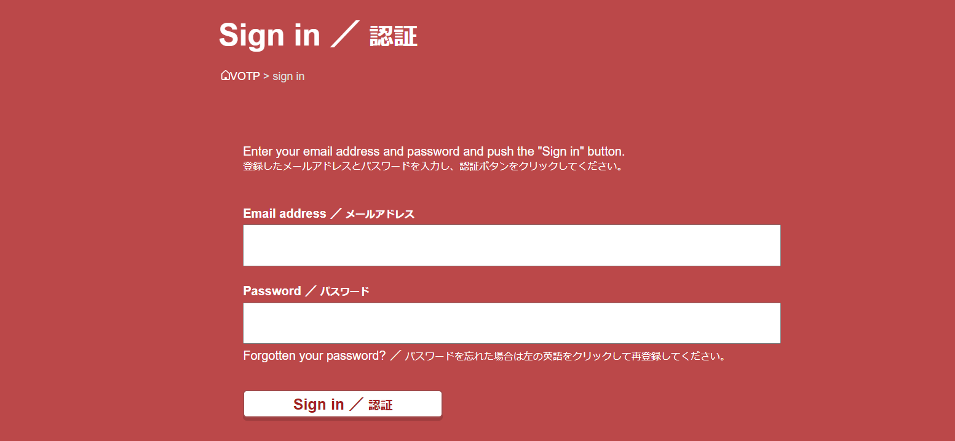
Task: Select the "sign in" breadcrumb text
Action: click(288, 76)
